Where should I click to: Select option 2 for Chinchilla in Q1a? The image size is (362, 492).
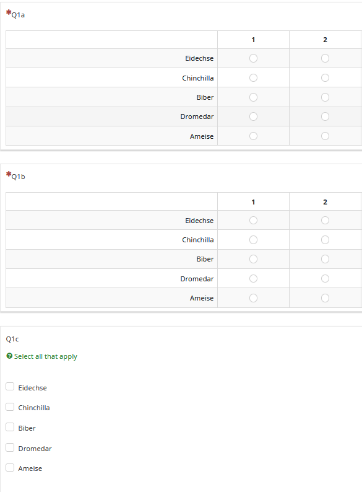(x=325, y=78)
